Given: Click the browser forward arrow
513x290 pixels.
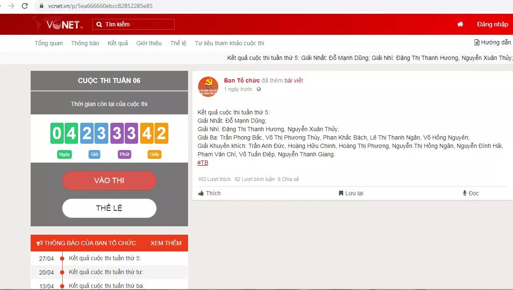Looking at the screenshot, I should [11, 6].
